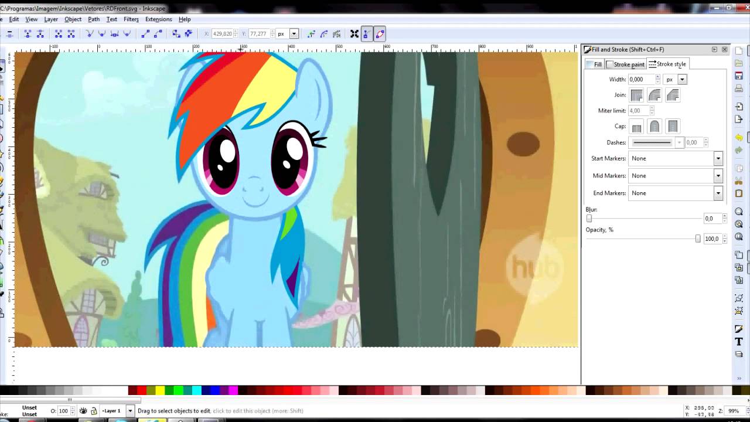Toggle the layer lock icon in status bar
The image size is (750, 422).
point(94,411)
